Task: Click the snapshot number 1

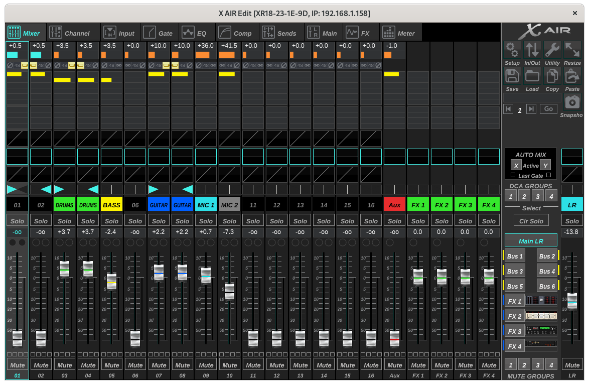Action: [x=519, y=110]
